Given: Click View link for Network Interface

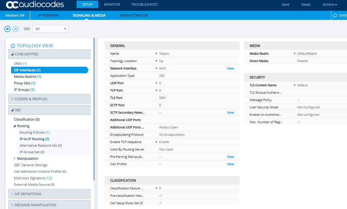Looking at the screenshot, I should pyautogui.click(x=230, y=69).
